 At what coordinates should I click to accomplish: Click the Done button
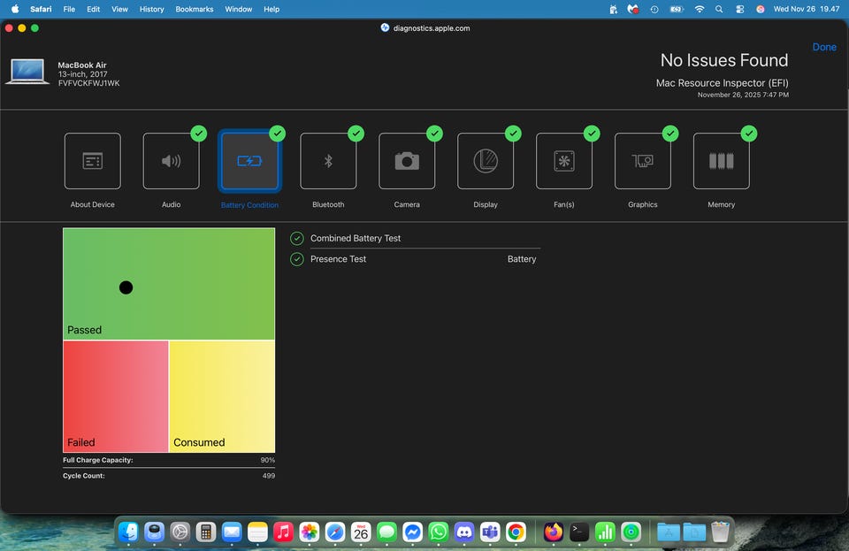pyautogui.click(x=824, y=47)
